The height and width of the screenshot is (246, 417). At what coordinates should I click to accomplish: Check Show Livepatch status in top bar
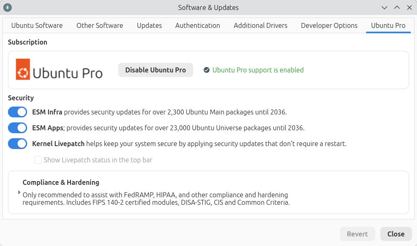coord(38,160)
